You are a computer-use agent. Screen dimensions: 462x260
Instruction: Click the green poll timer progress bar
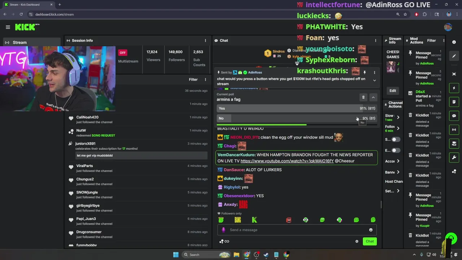261,125
